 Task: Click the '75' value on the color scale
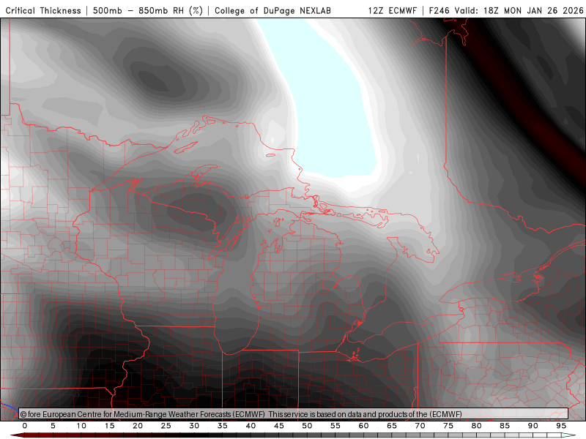click(x=448, y=426)
